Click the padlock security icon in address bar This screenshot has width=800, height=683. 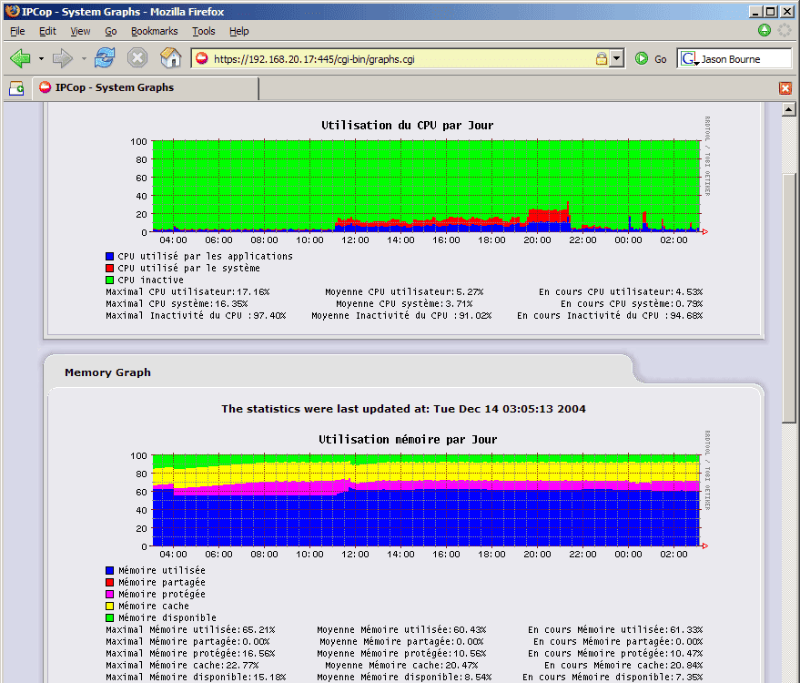click(x=602, y=58)
